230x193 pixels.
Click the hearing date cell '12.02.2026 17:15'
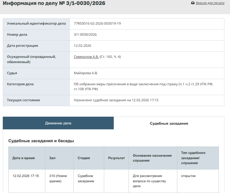click(26, 176)
